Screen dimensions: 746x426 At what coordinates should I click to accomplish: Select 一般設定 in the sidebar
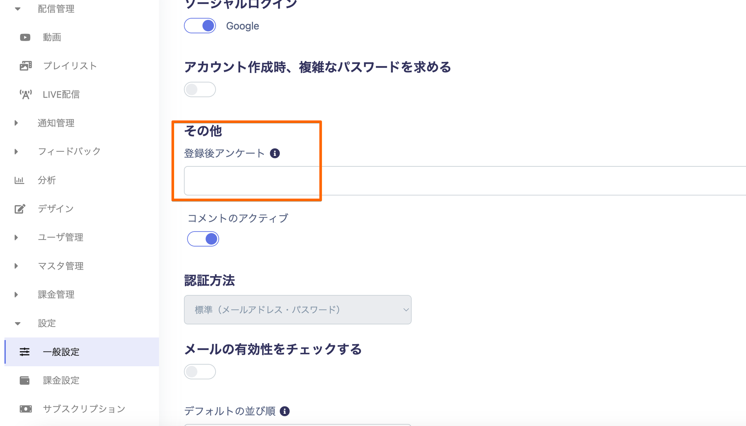tap(61, 352)
